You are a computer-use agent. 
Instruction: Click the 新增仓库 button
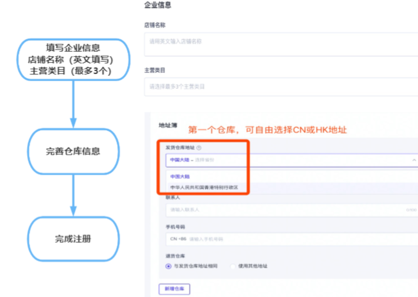click(174, 289)
